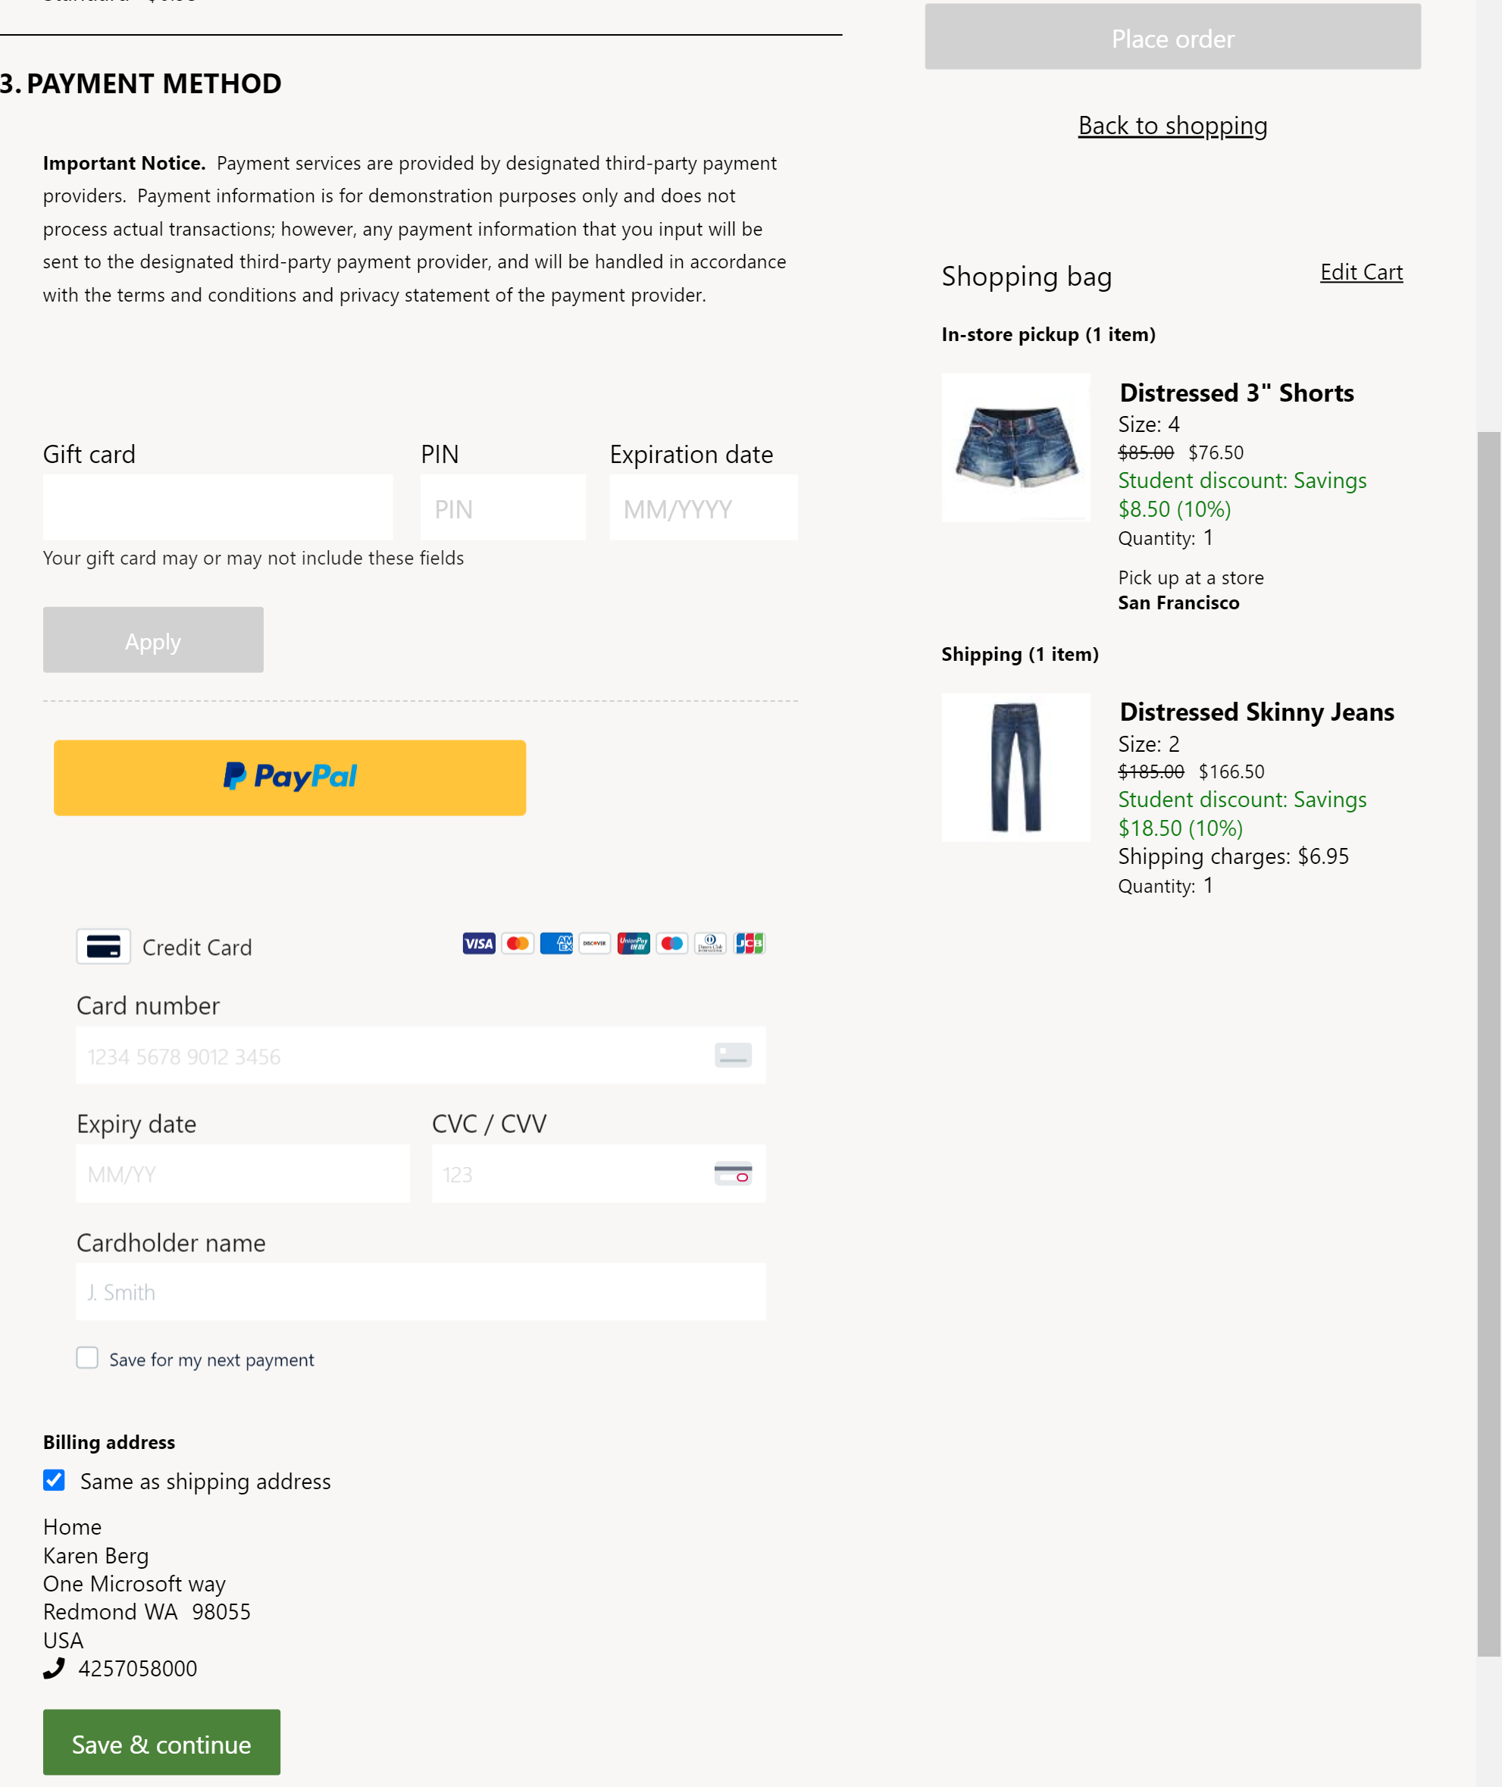
Task: Check the gift card PIN field
Action: click(x=501, y=507)
